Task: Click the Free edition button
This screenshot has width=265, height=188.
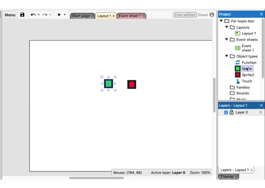Action: click(x=185, y=15)
